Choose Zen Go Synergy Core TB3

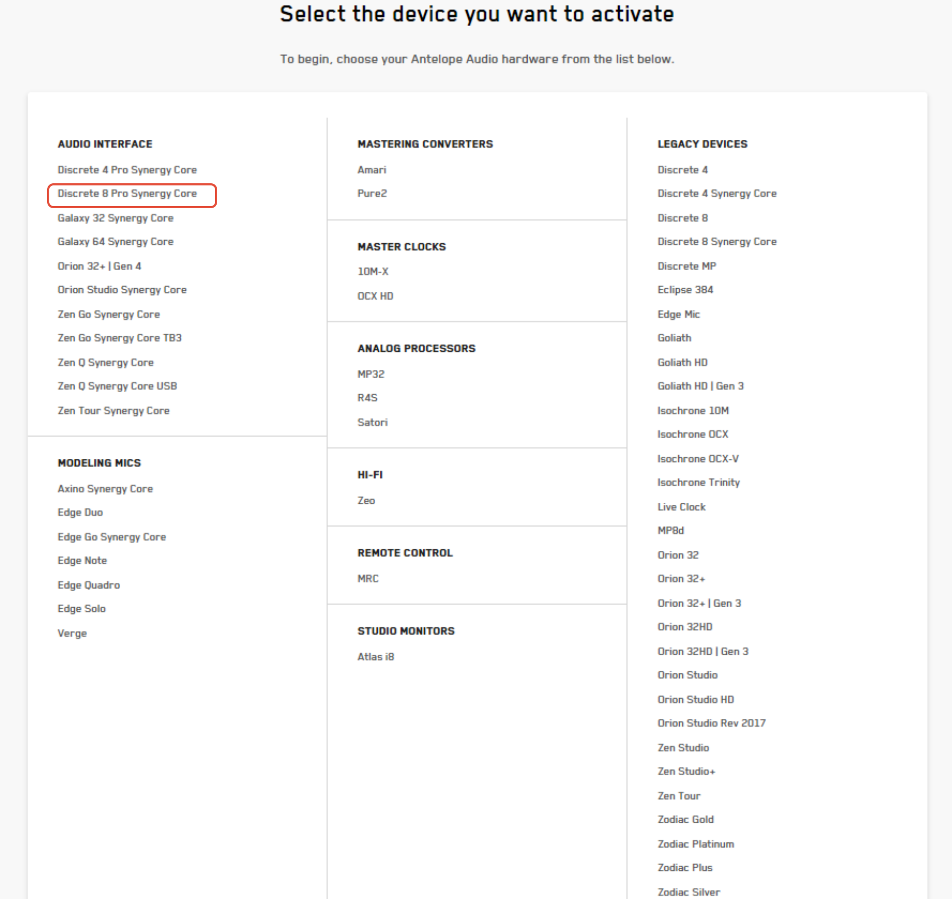point(120,338)
